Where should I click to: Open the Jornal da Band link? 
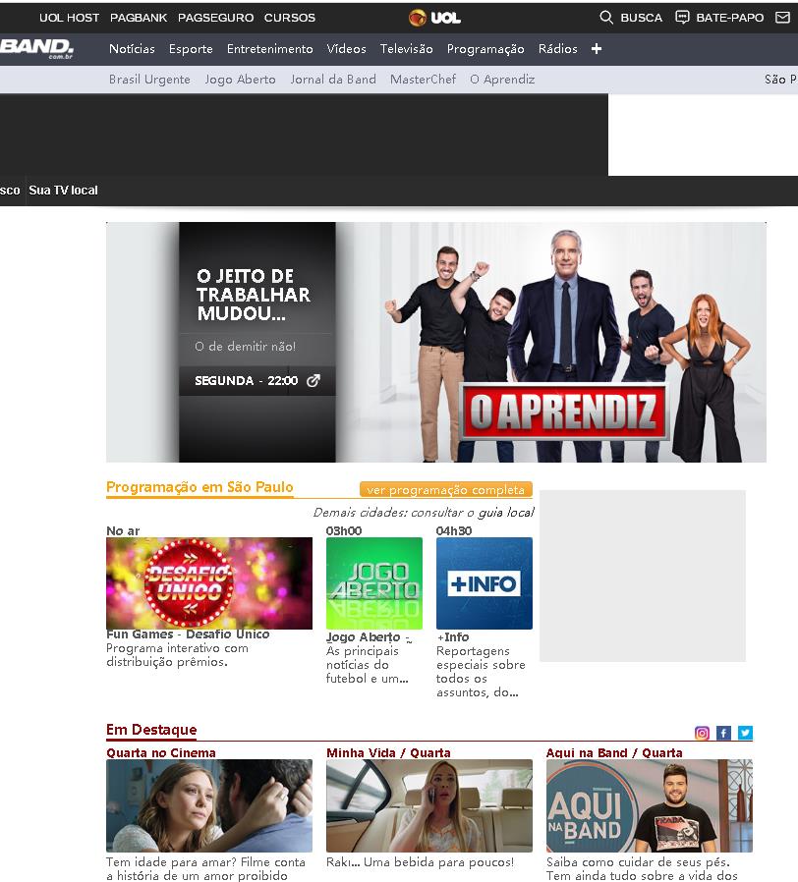(x=333, y=80)
